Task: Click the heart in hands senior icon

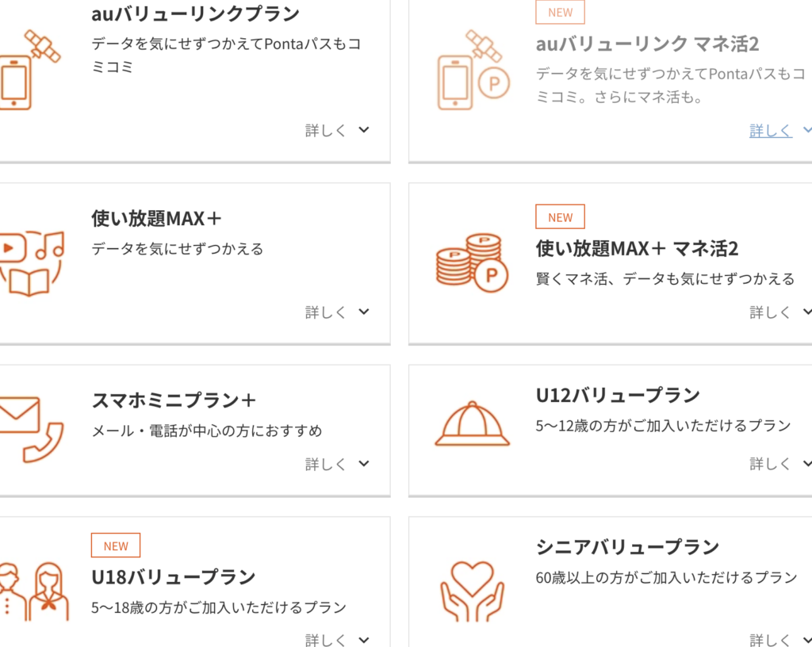Action: (472, 591)
